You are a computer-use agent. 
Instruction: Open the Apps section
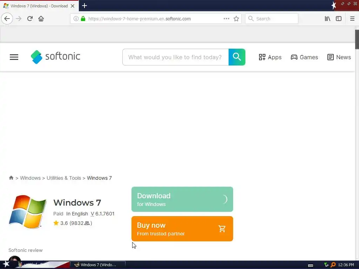270,57
